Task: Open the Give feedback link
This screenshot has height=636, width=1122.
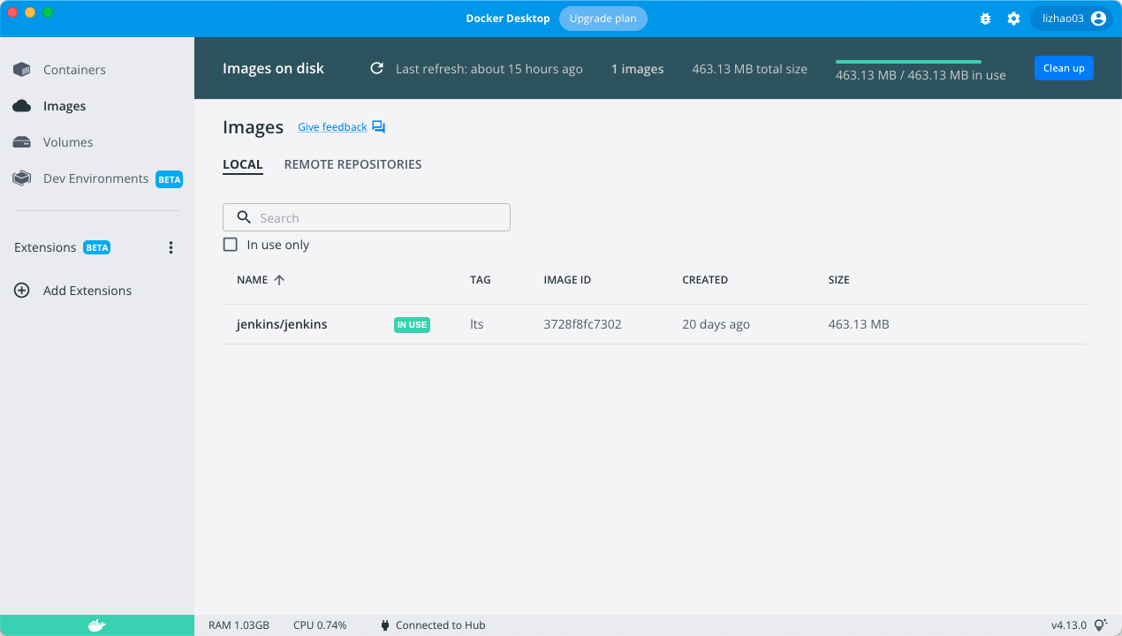Action: [x=332, y=127]
